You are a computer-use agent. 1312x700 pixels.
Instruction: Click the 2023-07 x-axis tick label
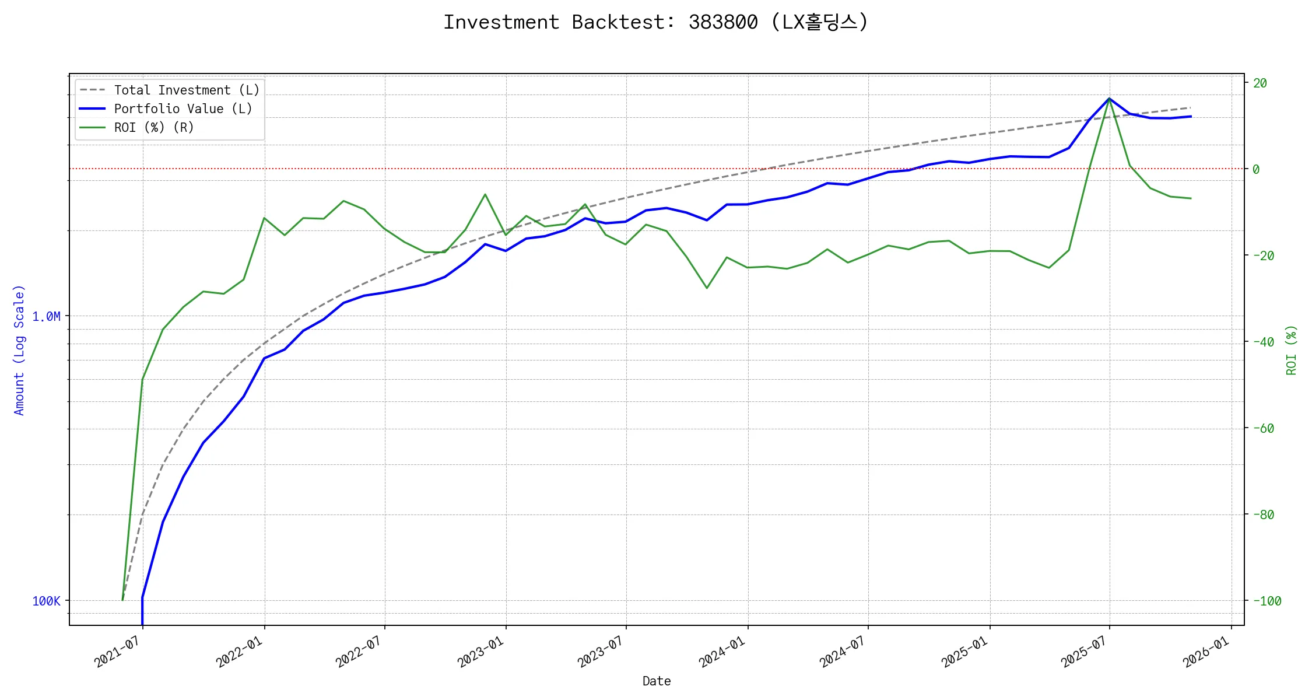(x=601, y=652)
